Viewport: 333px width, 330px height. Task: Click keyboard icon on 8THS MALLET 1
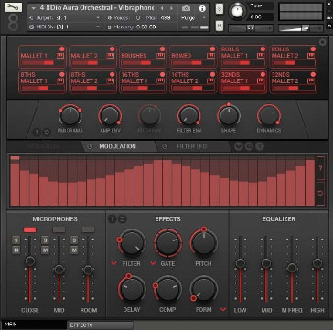point(60,81)
